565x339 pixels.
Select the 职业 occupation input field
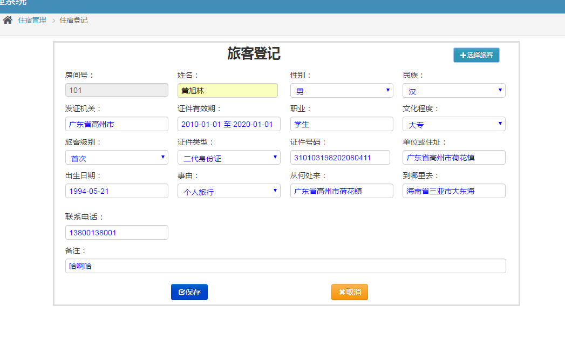[x=342, y=124]
